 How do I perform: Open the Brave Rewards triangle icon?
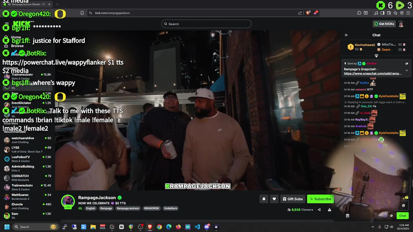click(x=316, y=13)
